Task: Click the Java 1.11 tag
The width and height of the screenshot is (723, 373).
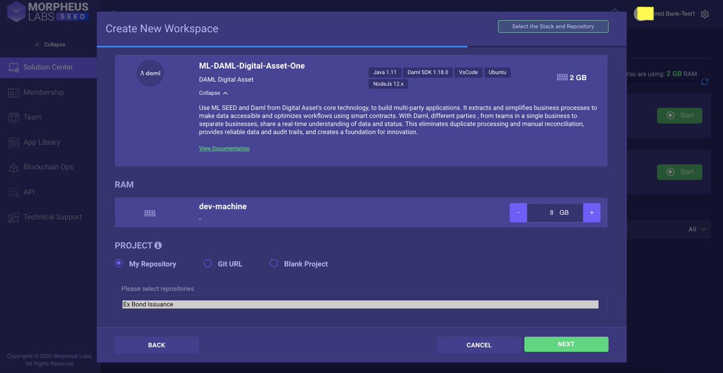Action: 384,72
